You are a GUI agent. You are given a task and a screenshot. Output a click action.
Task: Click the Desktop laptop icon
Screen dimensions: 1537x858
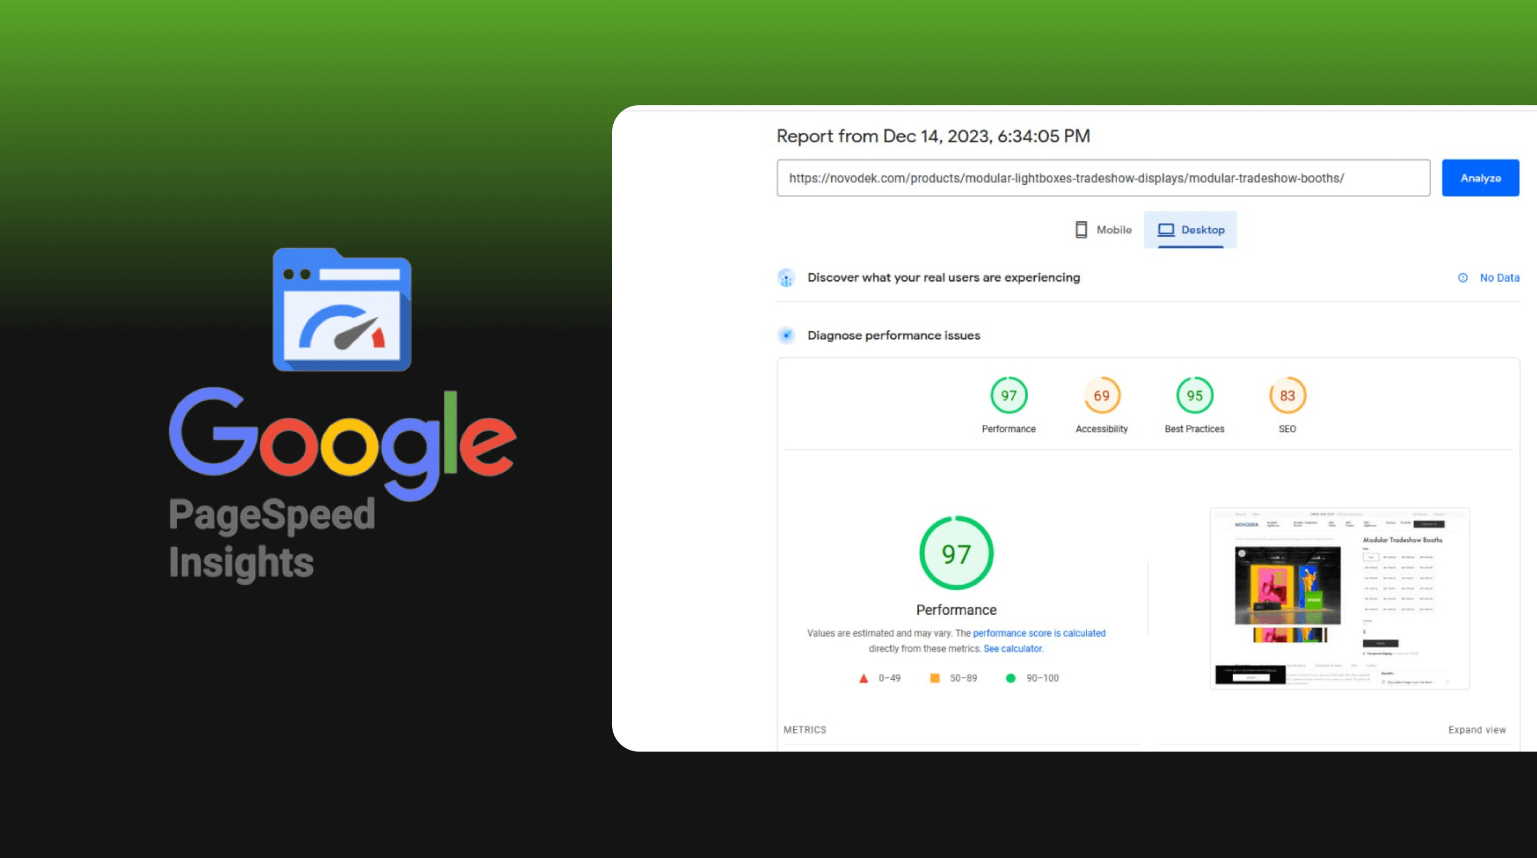(x=1166, y=230)
